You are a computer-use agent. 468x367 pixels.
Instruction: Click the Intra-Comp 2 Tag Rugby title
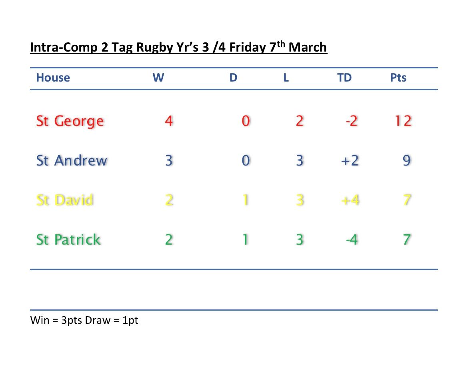[178, 48]
